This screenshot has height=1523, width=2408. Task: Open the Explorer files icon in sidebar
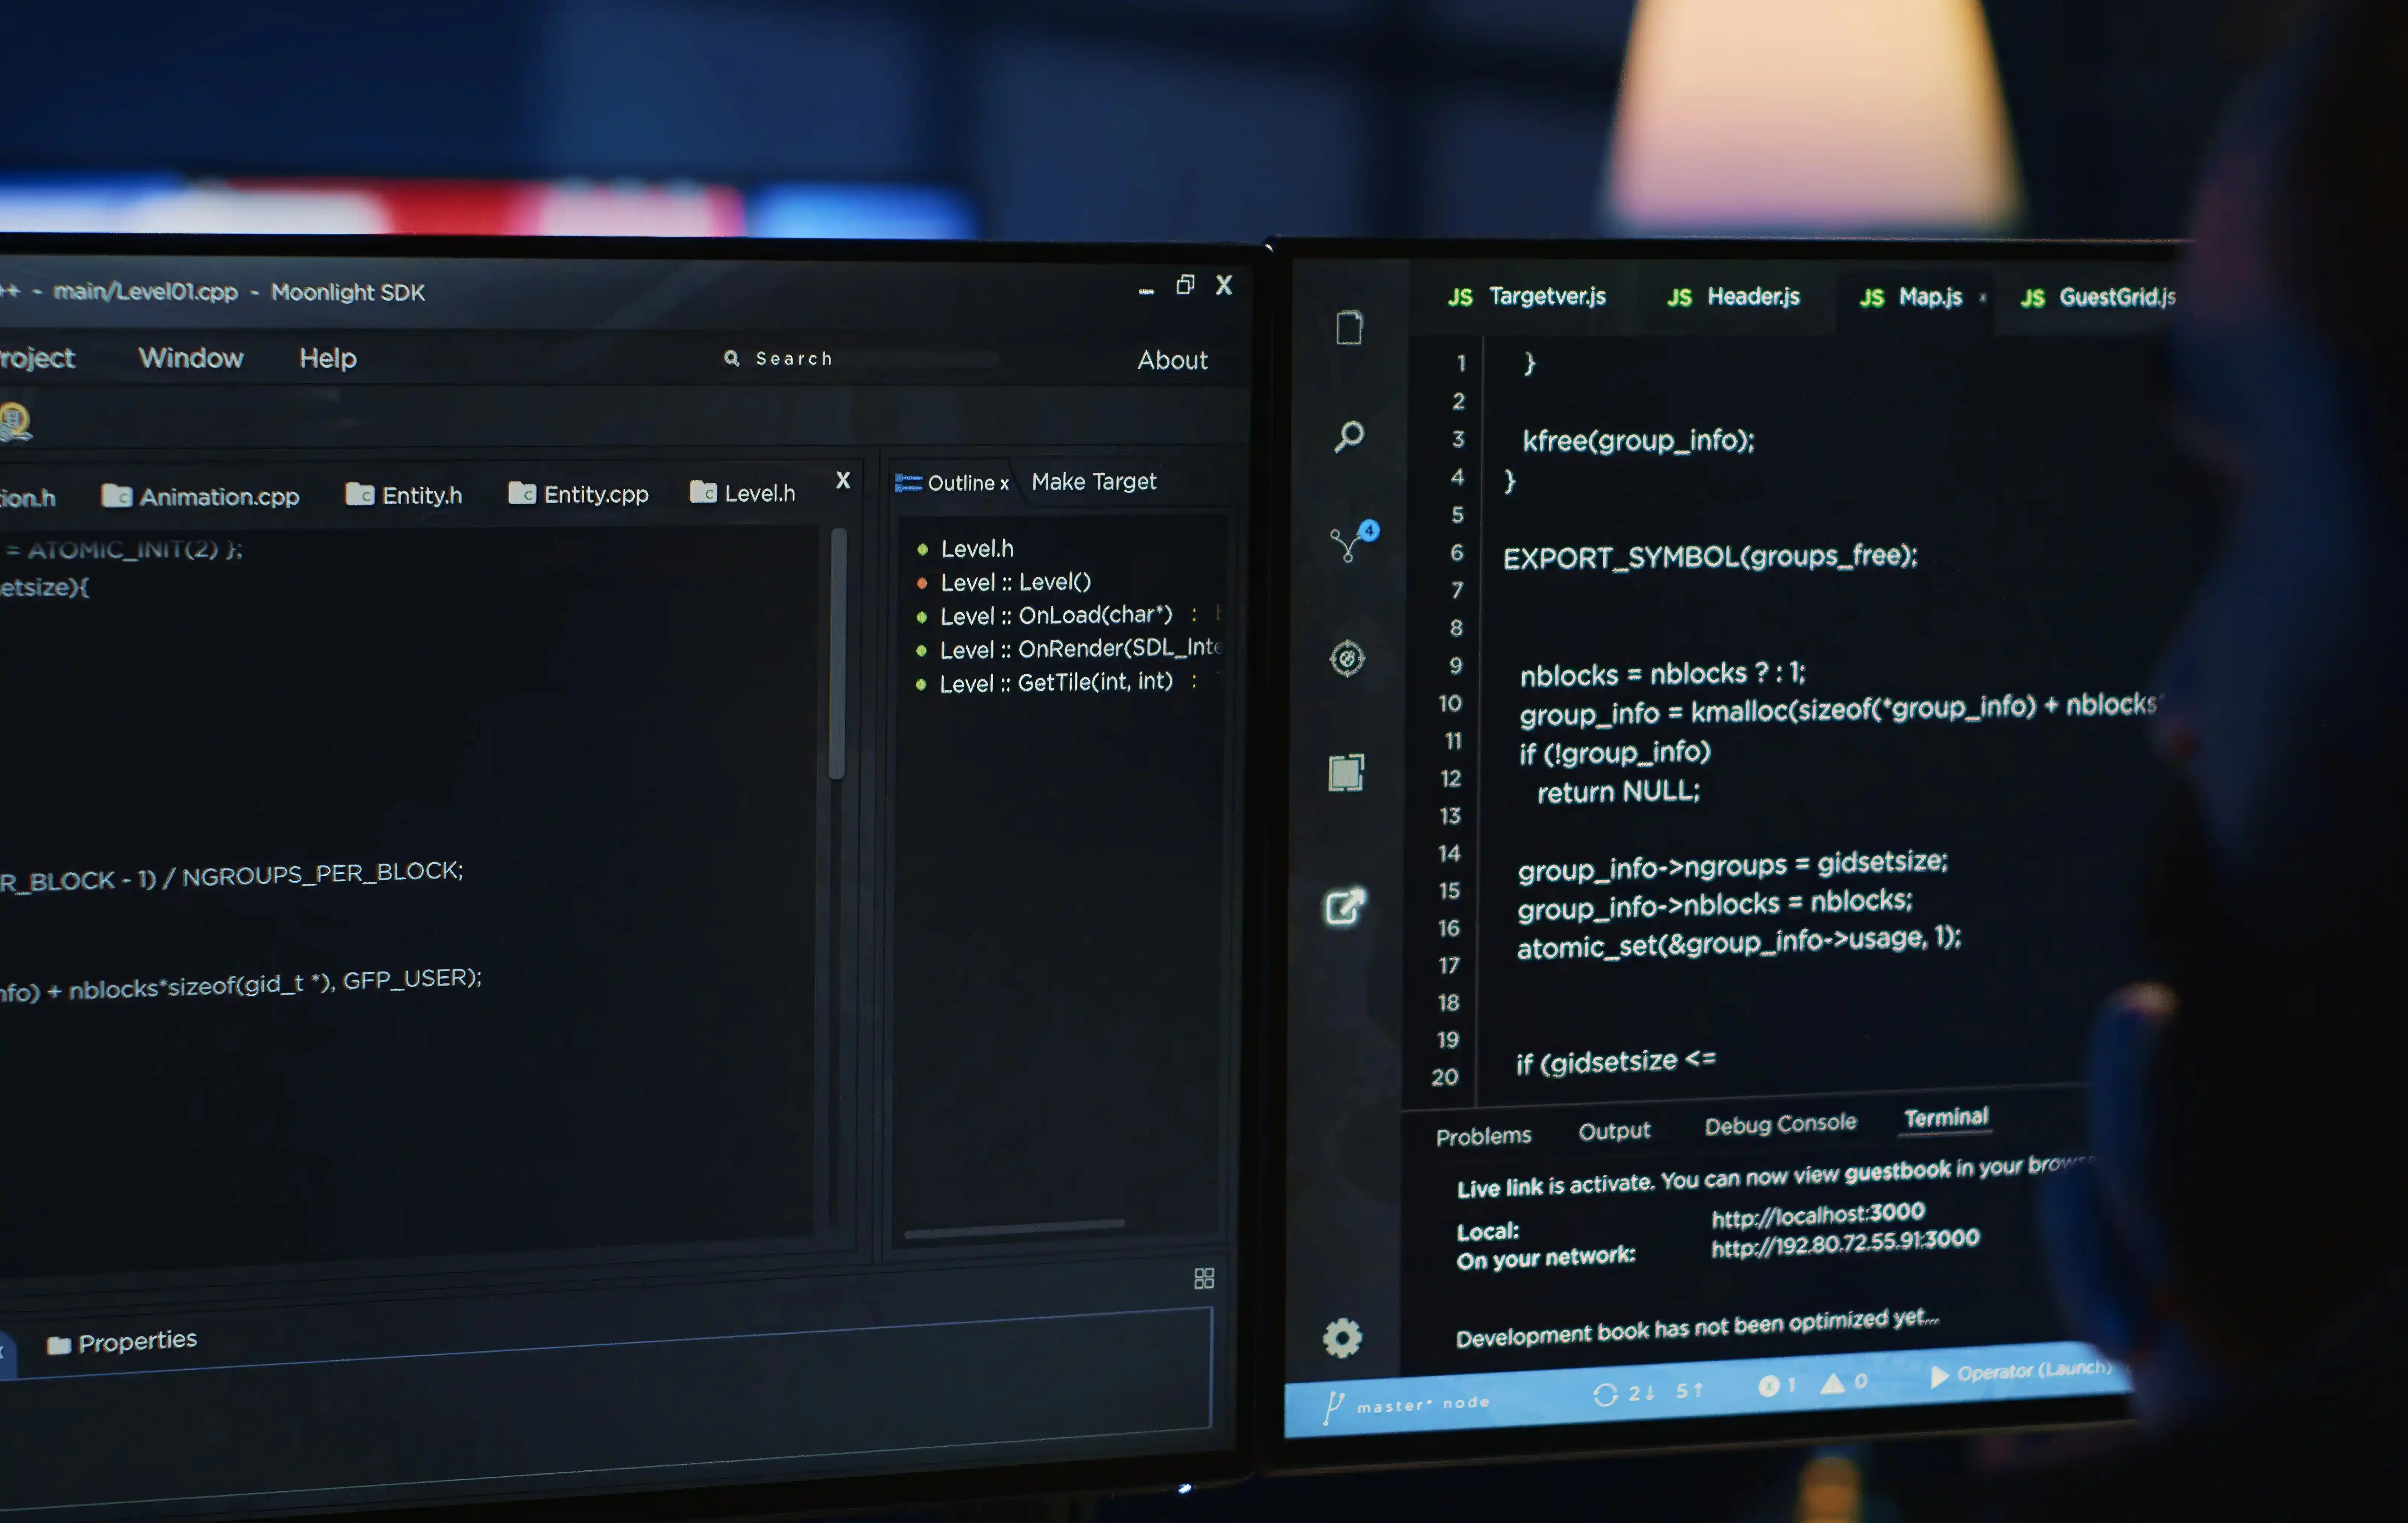1349,327
